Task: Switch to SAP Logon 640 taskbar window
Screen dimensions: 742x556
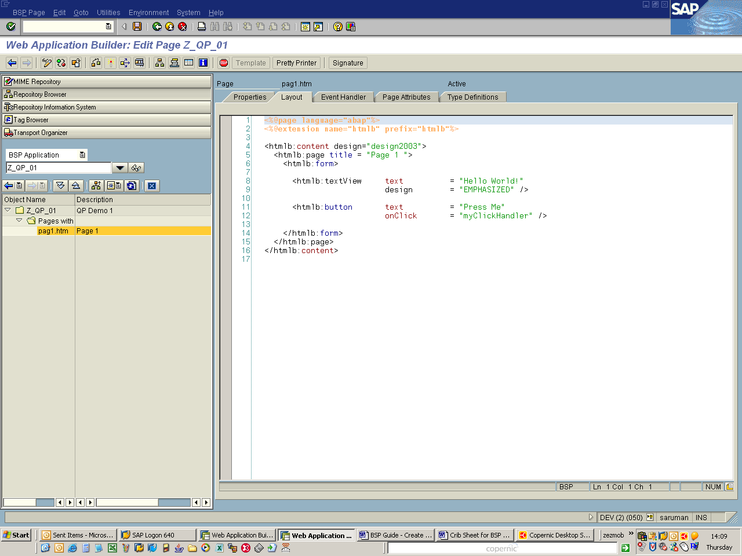Action: pyautogui.click(x=157, y=535)
